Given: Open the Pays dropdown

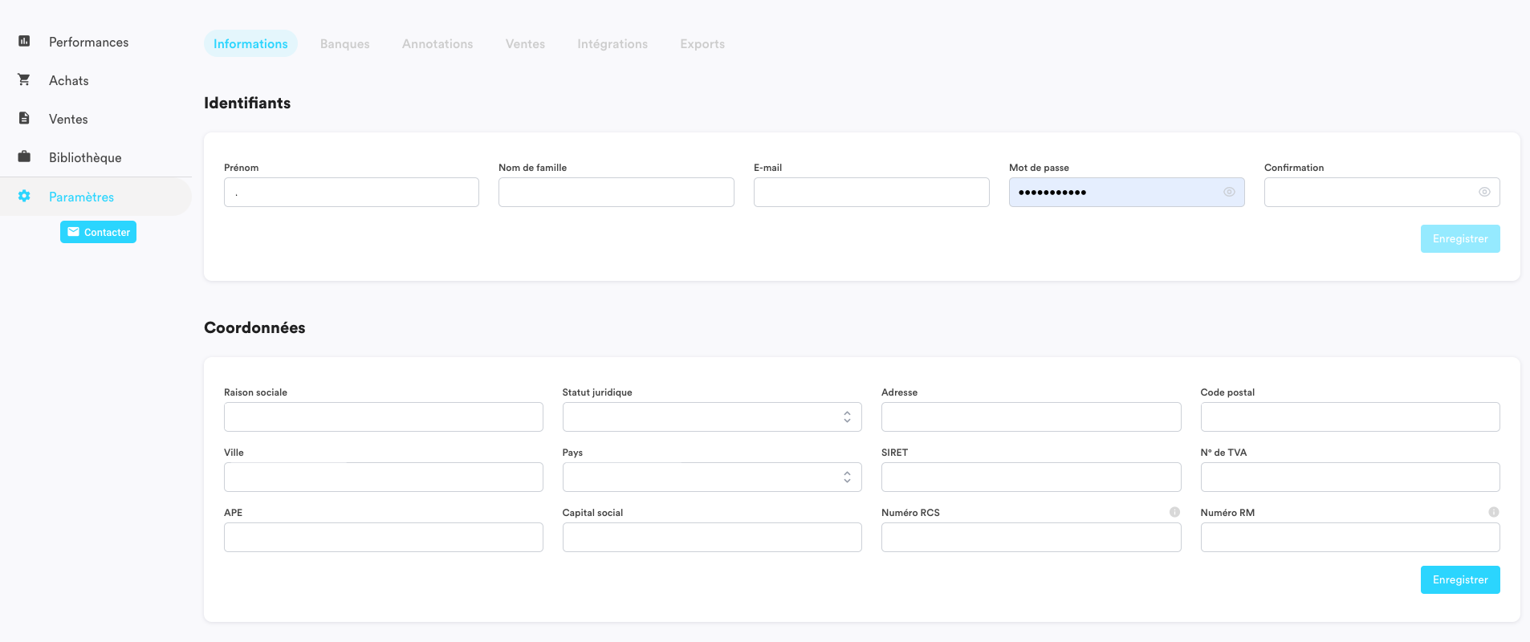Looking at the screenshot, I should coord(712,477).
